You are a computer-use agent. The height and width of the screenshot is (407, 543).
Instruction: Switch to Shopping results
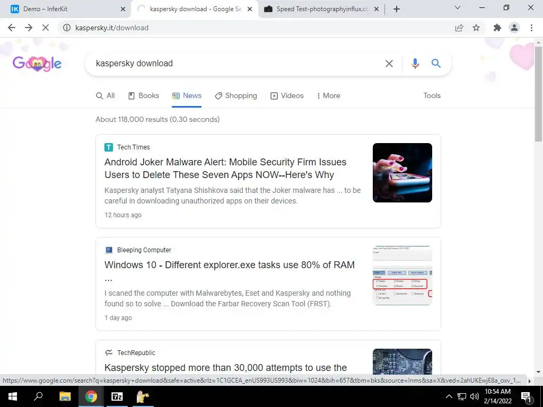click(236, 96)
